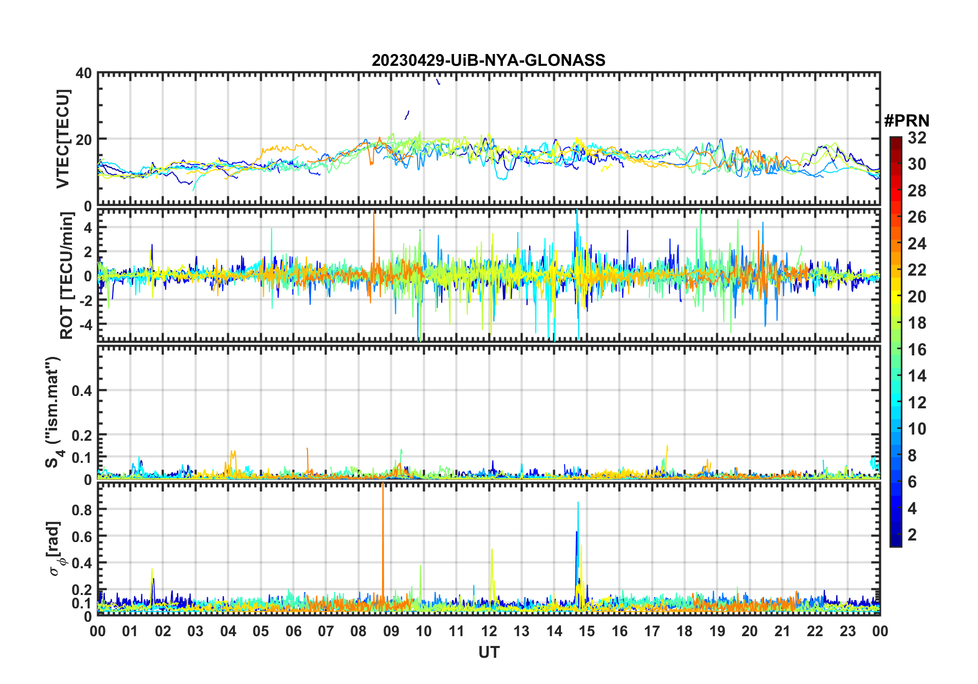Viewport: 978px width, 684px height.
Task: Click x-axis hour label 03
Action: pyautogui.click(x=195, y=632)
